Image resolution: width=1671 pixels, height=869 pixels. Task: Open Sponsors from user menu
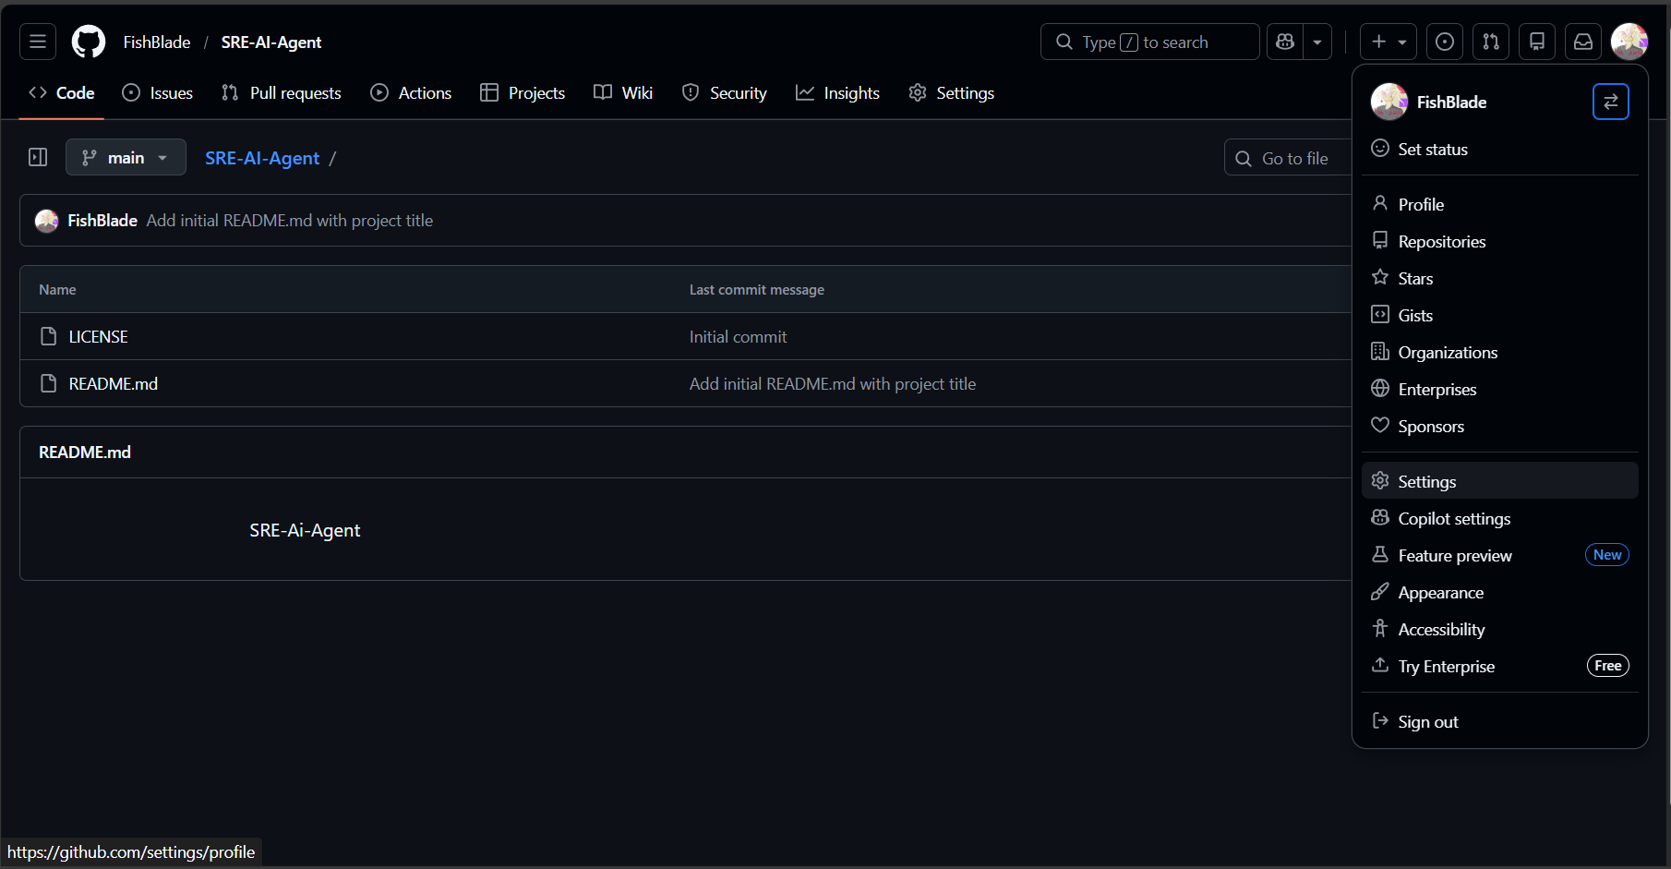(1499, 426)
